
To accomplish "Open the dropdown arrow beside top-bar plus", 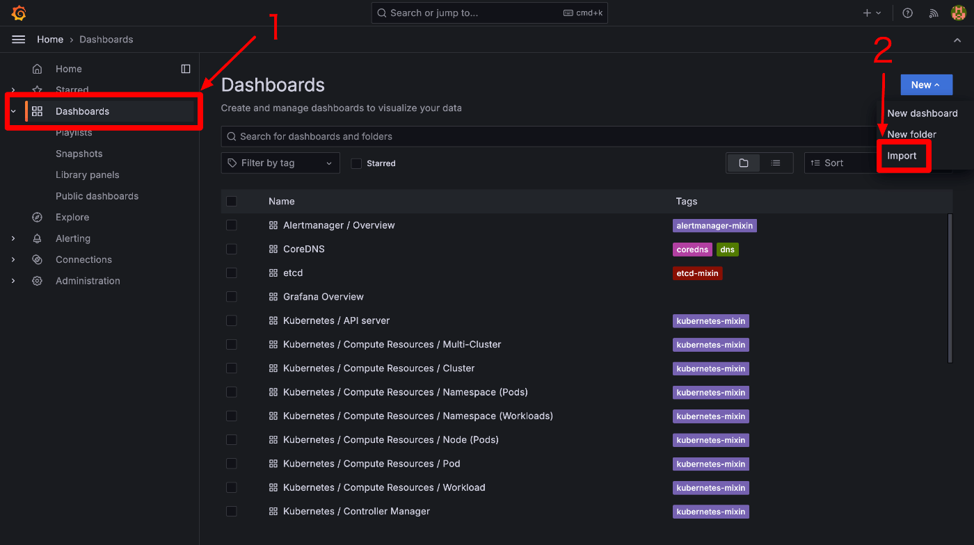I will click(879, 13).
